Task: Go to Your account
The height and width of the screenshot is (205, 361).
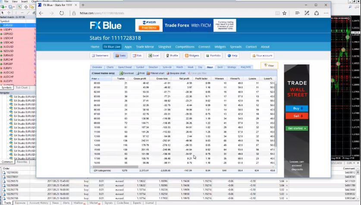Action: [x=262, y=55]
